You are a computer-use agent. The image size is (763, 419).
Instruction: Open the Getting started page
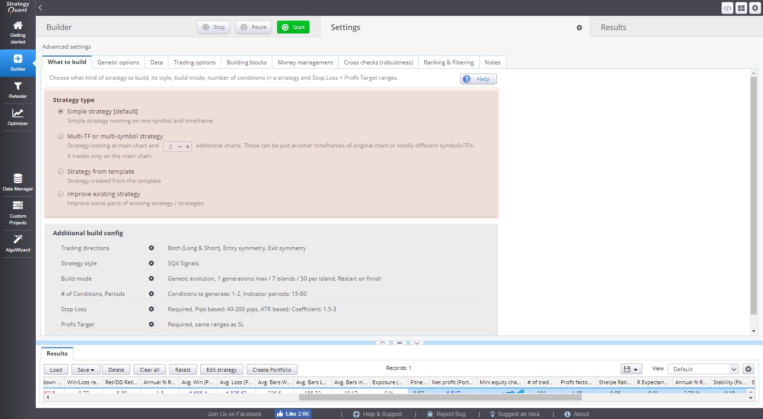[18, 33]
